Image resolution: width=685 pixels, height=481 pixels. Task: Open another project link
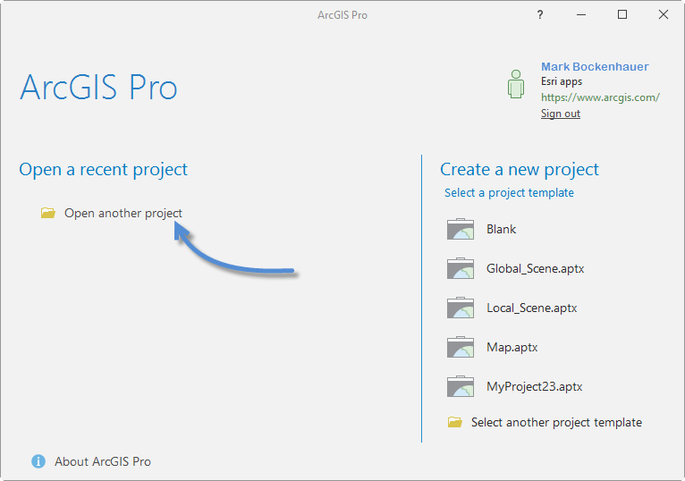pos(123,213)
